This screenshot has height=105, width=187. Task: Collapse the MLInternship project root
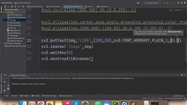4,10
